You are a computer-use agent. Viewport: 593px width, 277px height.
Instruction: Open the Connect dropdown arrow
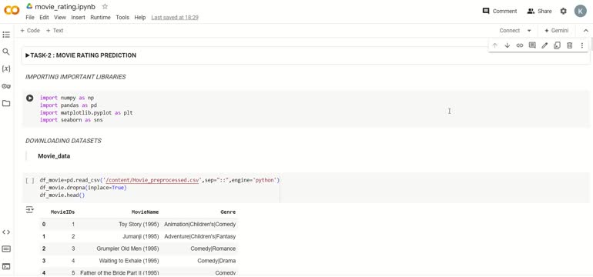coord(529,31)
